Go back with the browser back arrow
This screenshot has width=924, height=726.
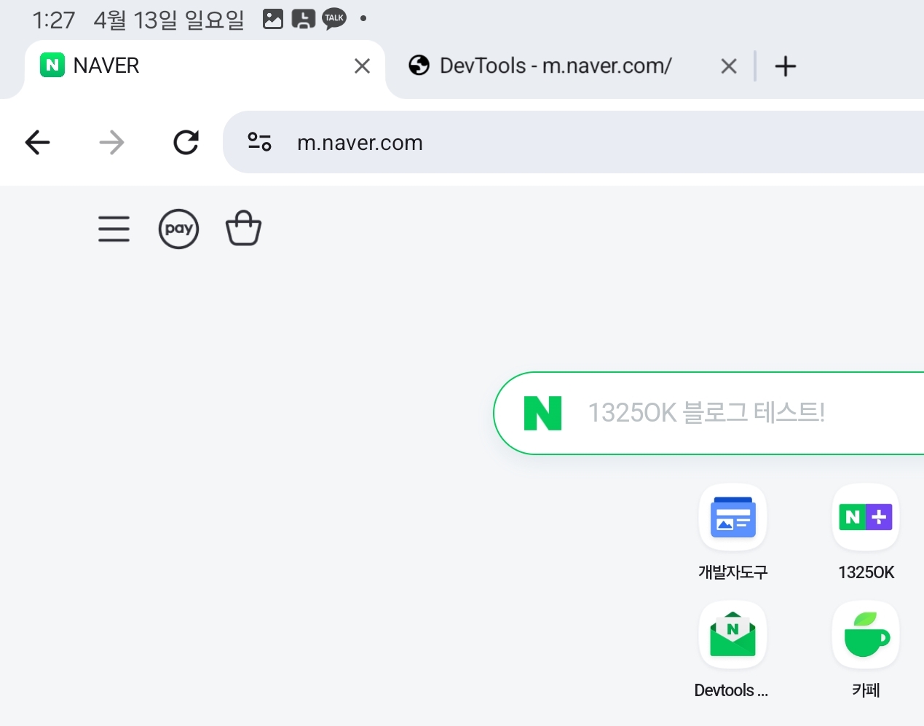37,142
